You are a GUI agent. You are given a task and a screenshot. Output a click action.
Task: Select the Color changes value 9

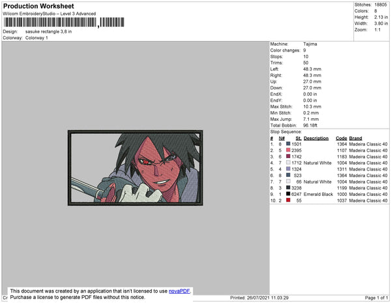coord(304,50)
